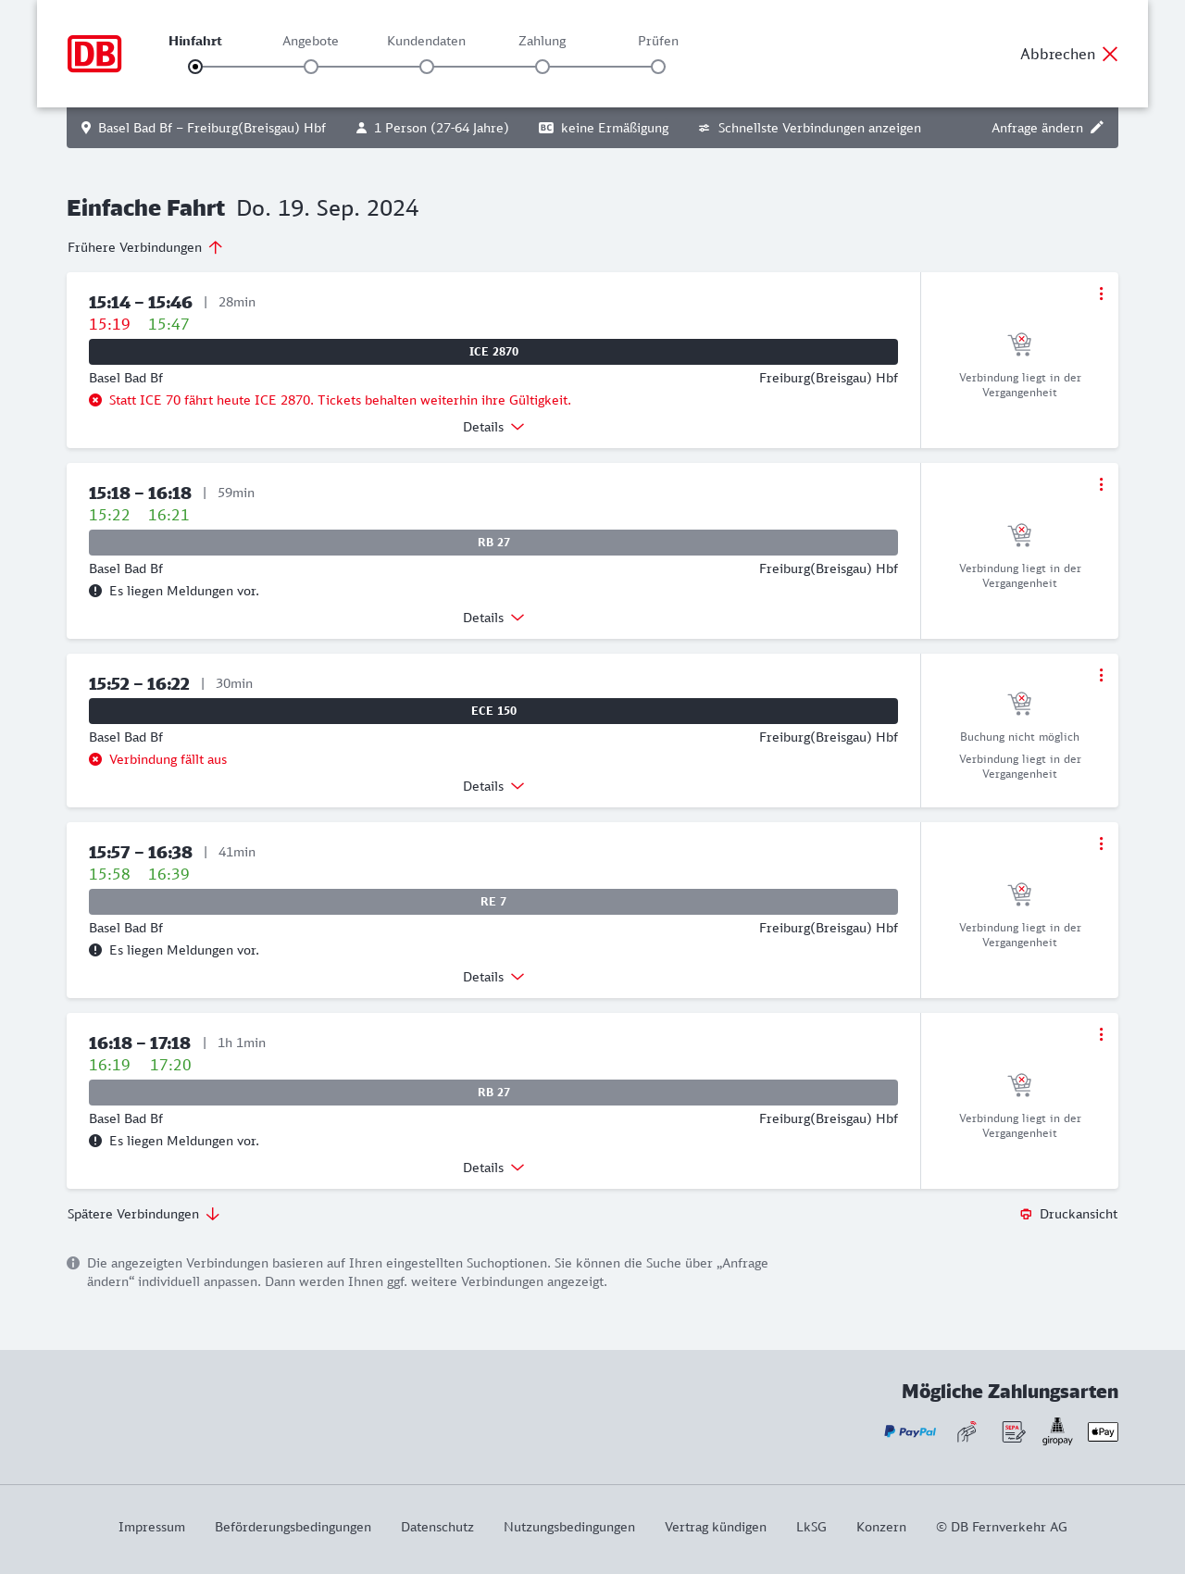Screen dimensions: 1185x1574
Task: Open three-dot menu for RE 7 connection
Action: click(x=1101, y=843)
